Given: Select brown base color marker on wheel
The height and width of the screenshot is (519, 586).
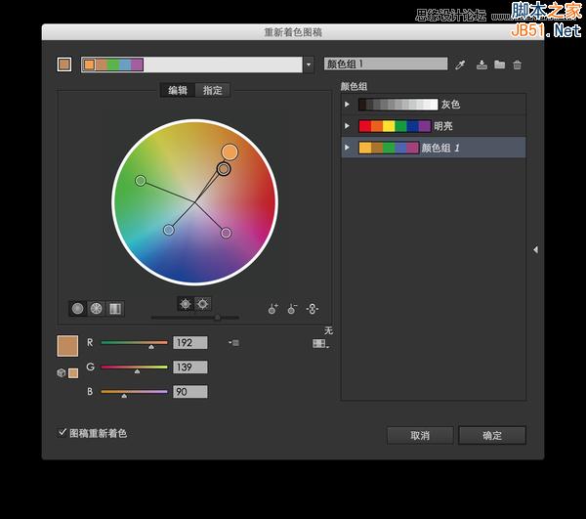Looking at the screenshot, I should (x=224, y=169).
